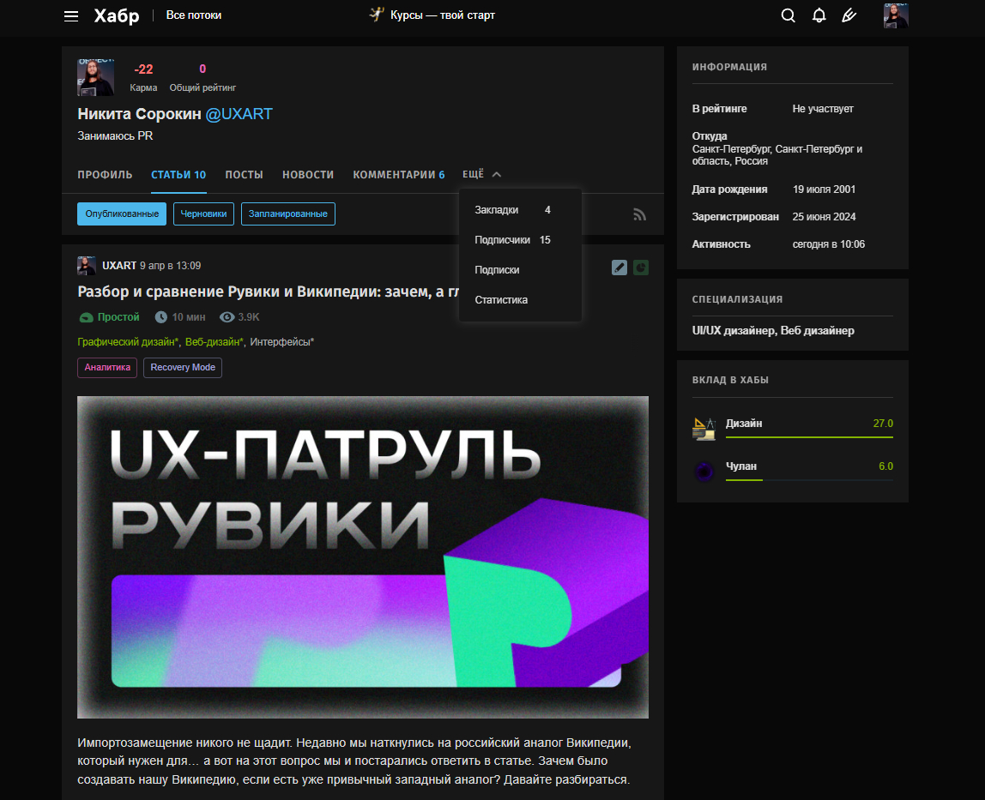Collapse the Ещё dropdown menu

pyautogui.click(x=481, y=174)
